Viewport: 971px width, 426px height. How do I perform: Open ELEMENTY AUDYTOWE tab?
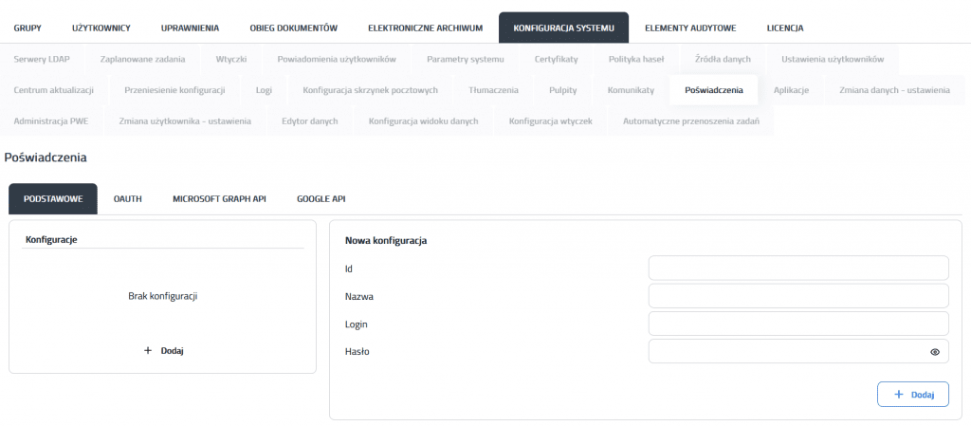[690, 28]
